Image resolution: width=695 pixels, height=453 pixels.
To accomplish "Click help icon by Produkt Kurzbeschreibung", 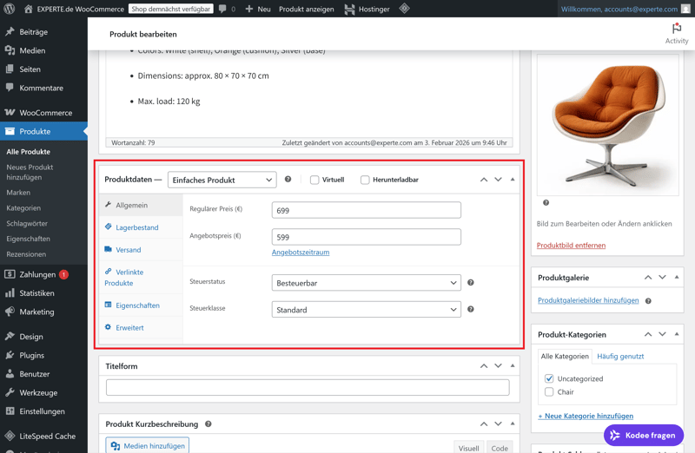I will 208,424.
